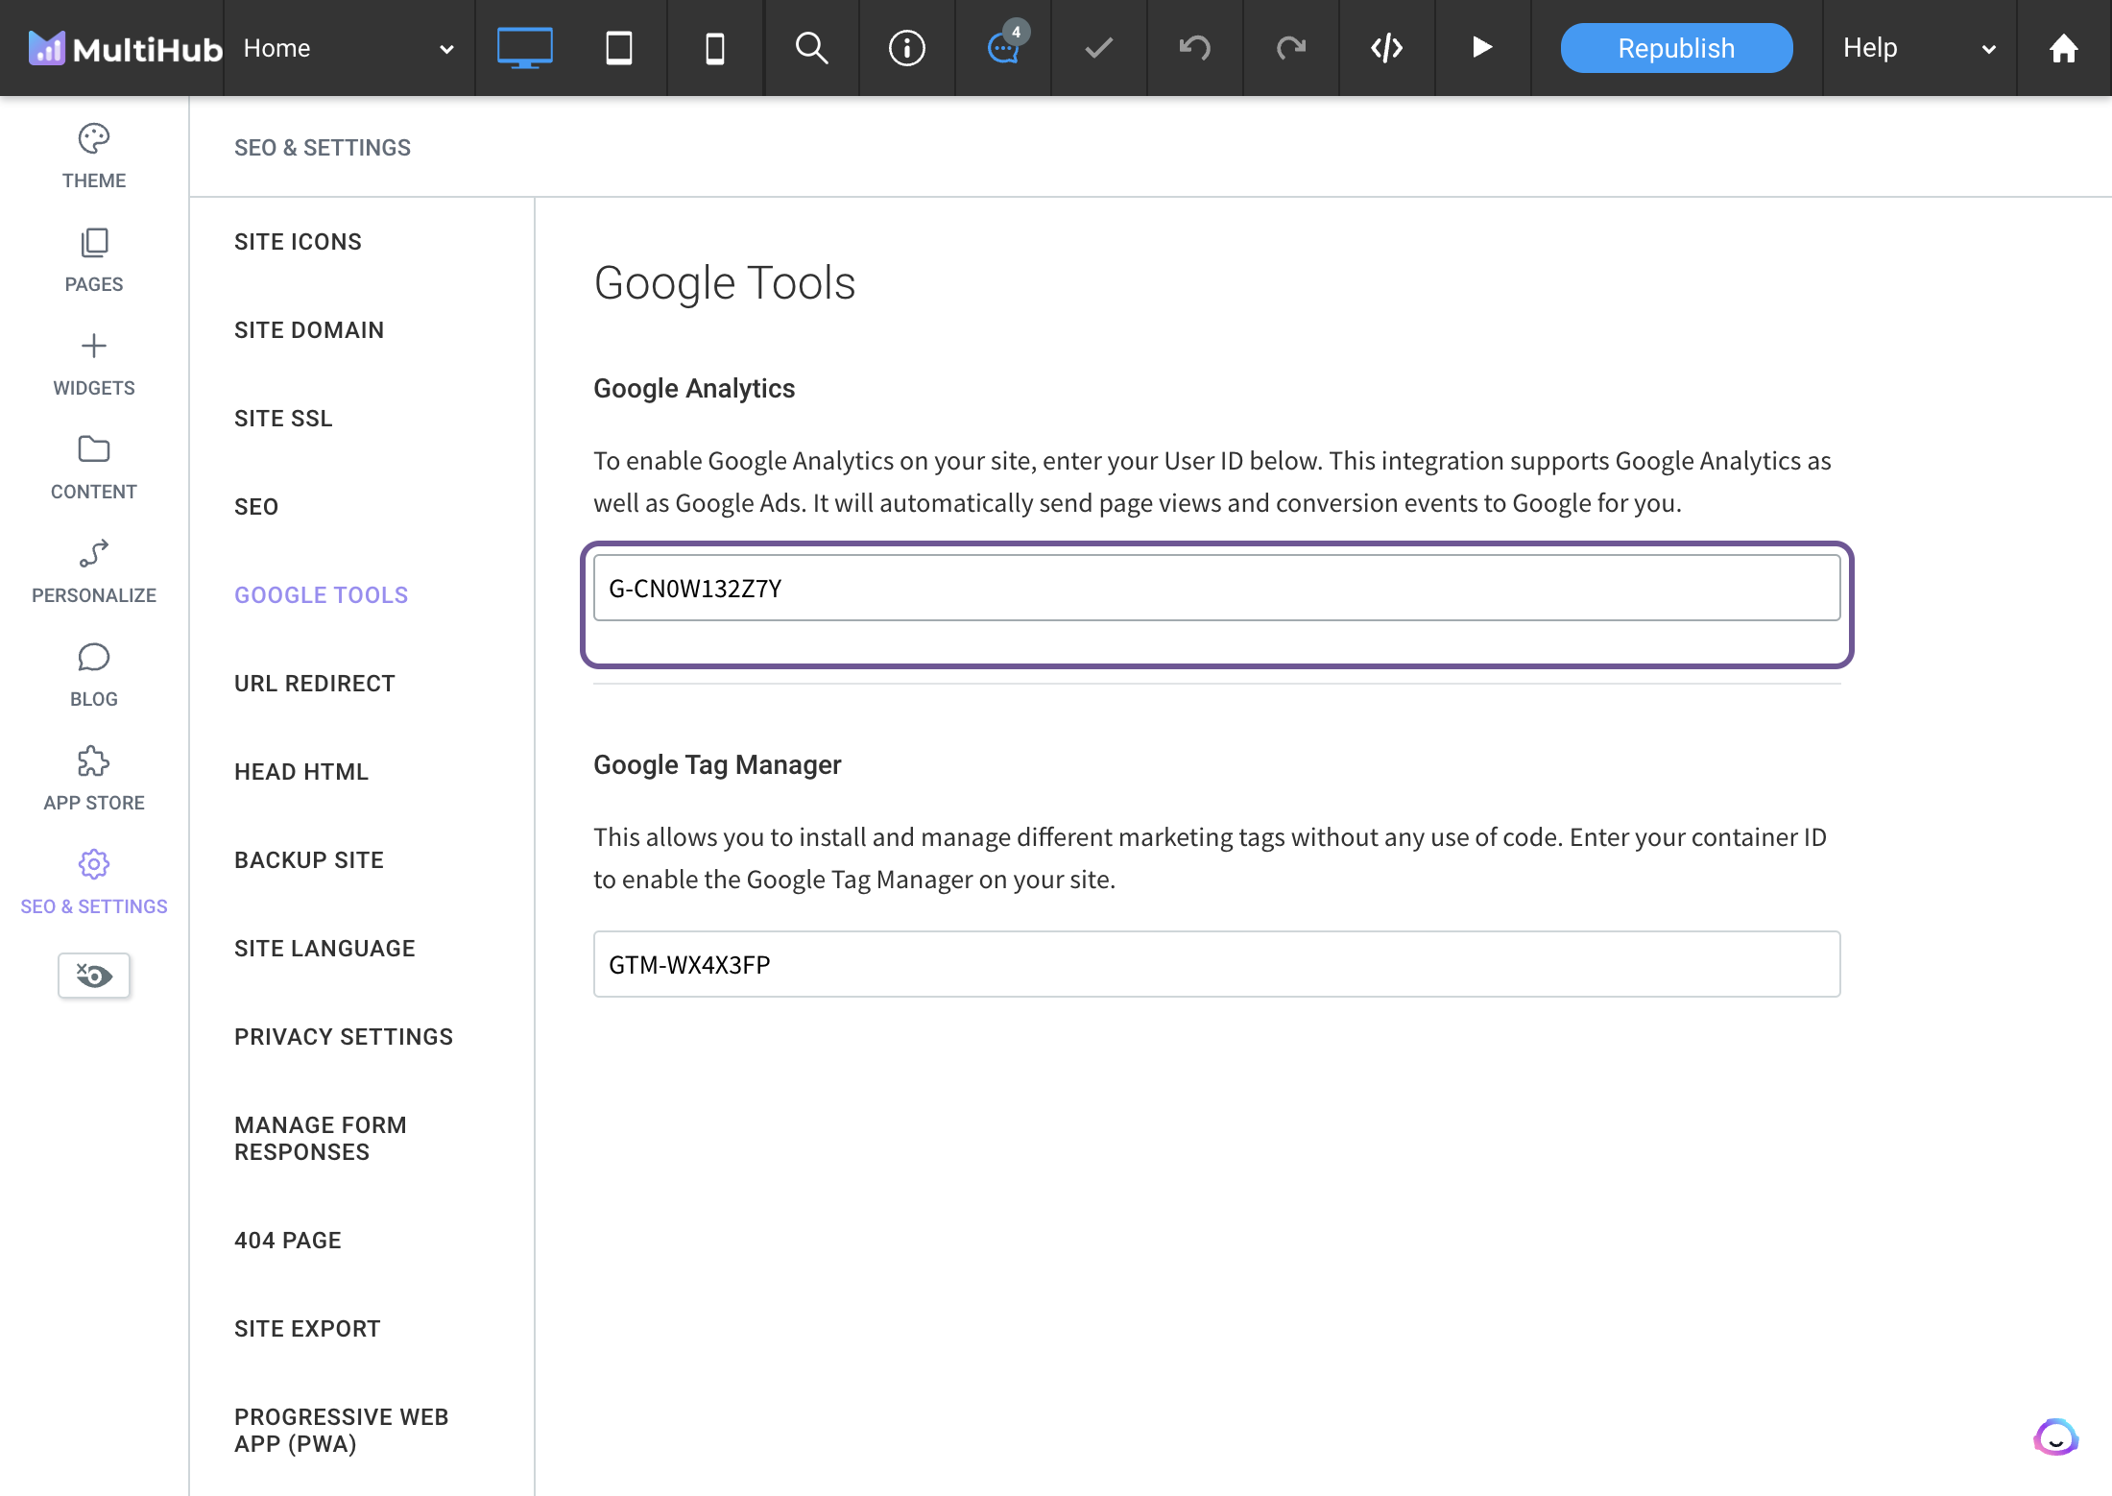This screenshot has height=1496, width=2112.
Task: Select Site Icons settings
Action: pos(299,242)
